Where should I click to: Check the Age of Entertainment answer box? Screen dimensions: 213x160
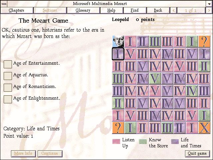8,64
